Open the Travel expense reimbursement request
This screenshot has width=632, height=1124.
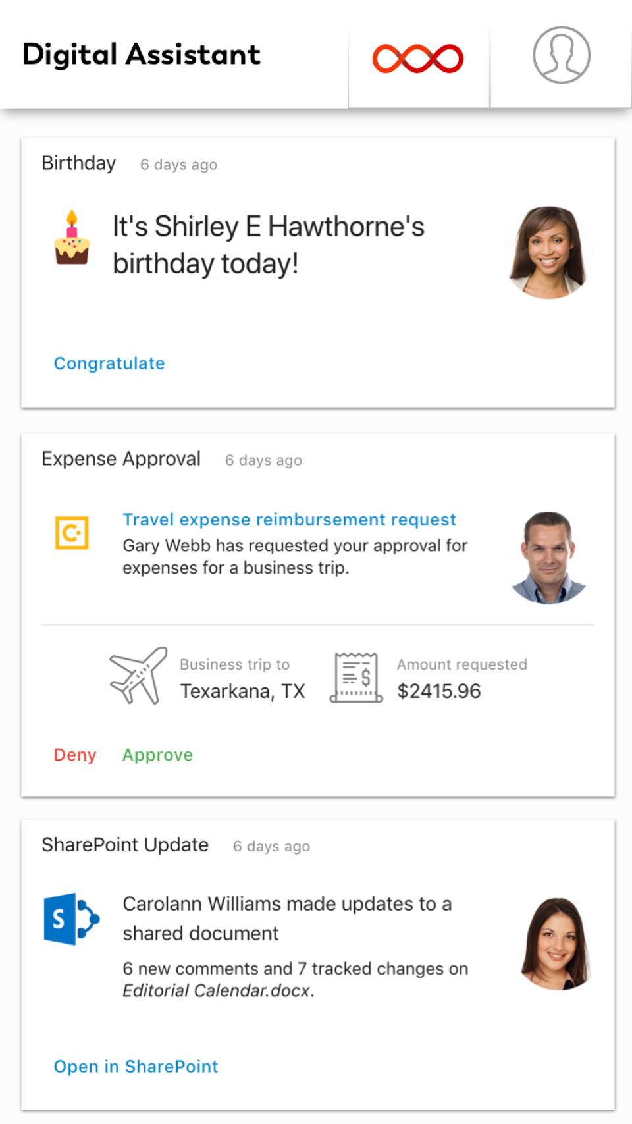point(288,520)
